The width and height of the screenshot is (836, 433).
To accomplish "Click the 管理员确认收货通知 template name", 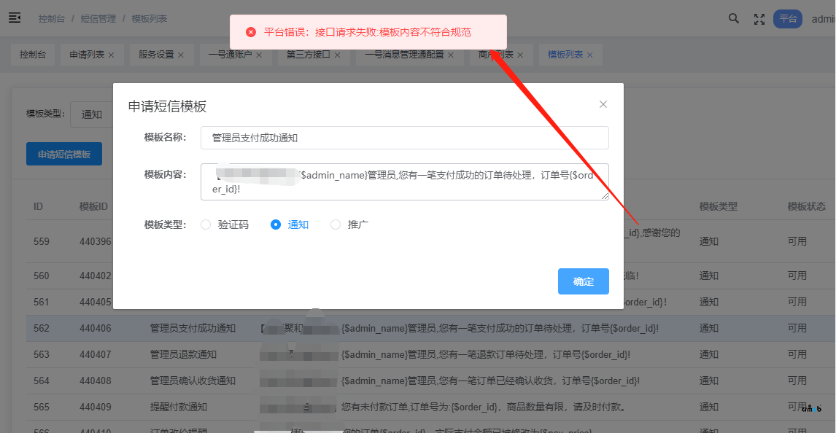I will 192,381.
